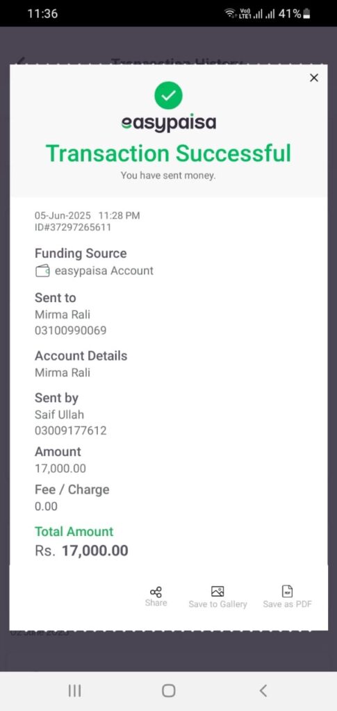Tap the Android recent apps button
337x711 pixels.
74,691
